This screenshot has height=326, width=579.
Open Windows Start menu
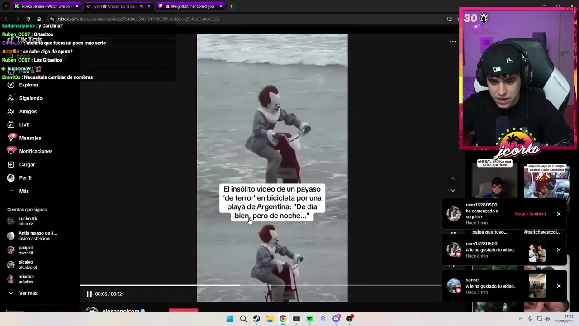click(230, 319)
